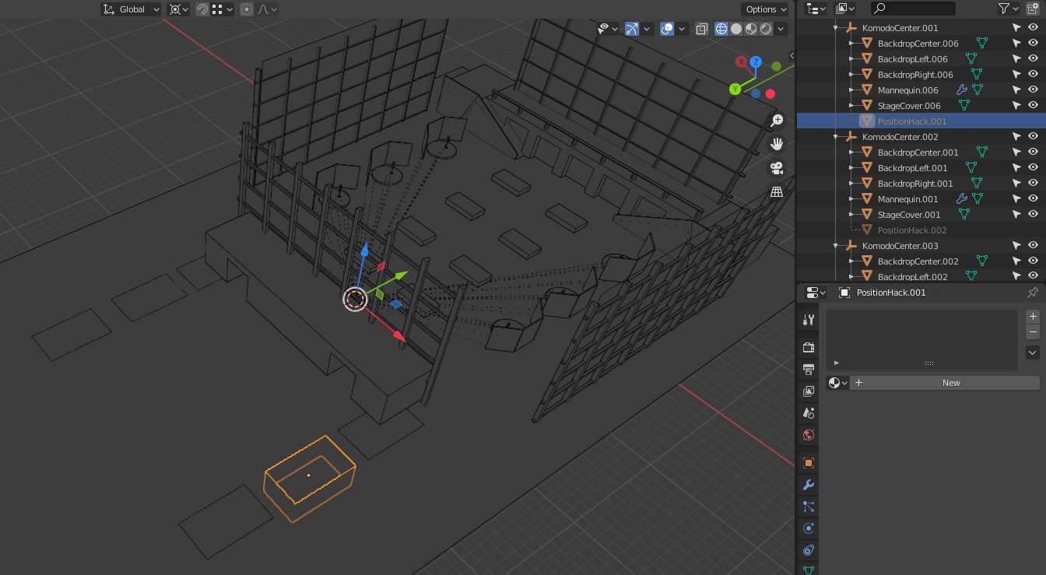Open the viewport Options dropdown
This screenshot has height=575, width=1046.
coord(765,9)
